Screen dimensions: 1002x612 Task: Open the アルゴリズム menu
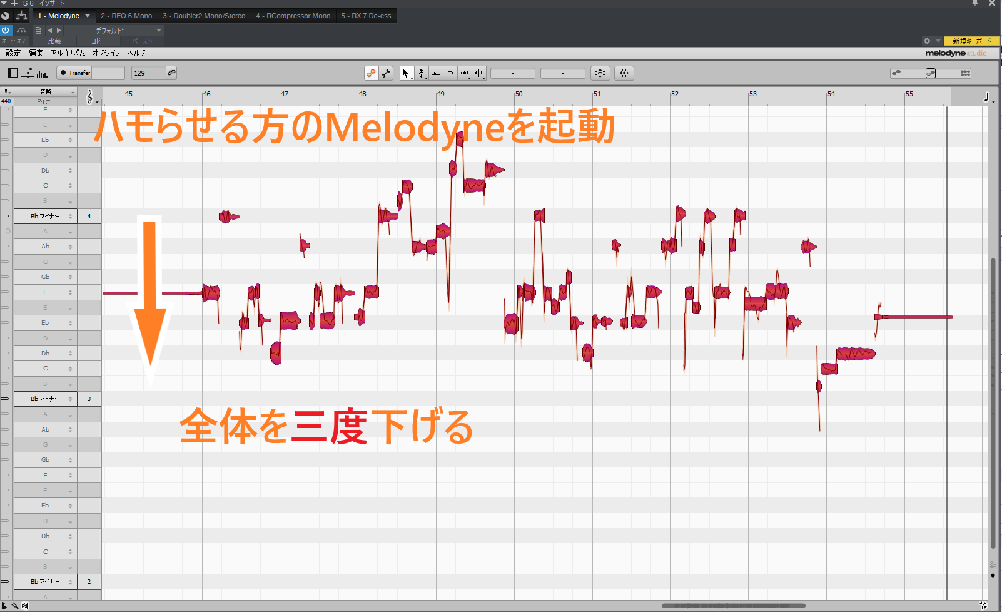pyautogui.click(x=68, y=53)
